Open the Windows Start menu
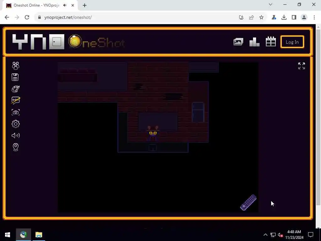 point(8,235)
